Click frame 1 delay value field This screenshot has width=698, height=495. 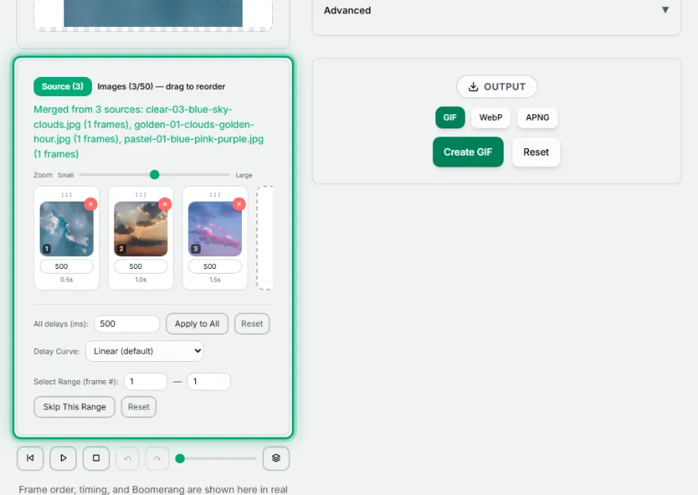click(67, 267)
